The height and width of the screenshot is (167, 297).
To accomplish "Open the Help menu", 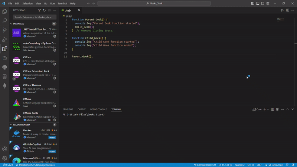I will pyautogui.click(x=73, y=3).
